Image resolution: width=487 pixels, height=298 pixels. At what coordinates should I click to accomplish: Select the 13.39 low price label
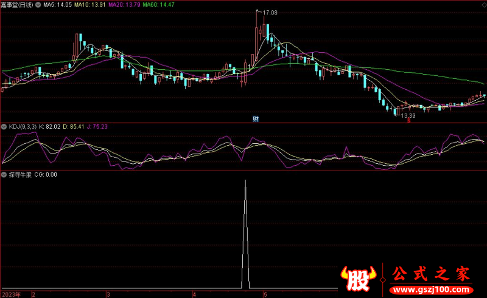click(x=408, y=115)
